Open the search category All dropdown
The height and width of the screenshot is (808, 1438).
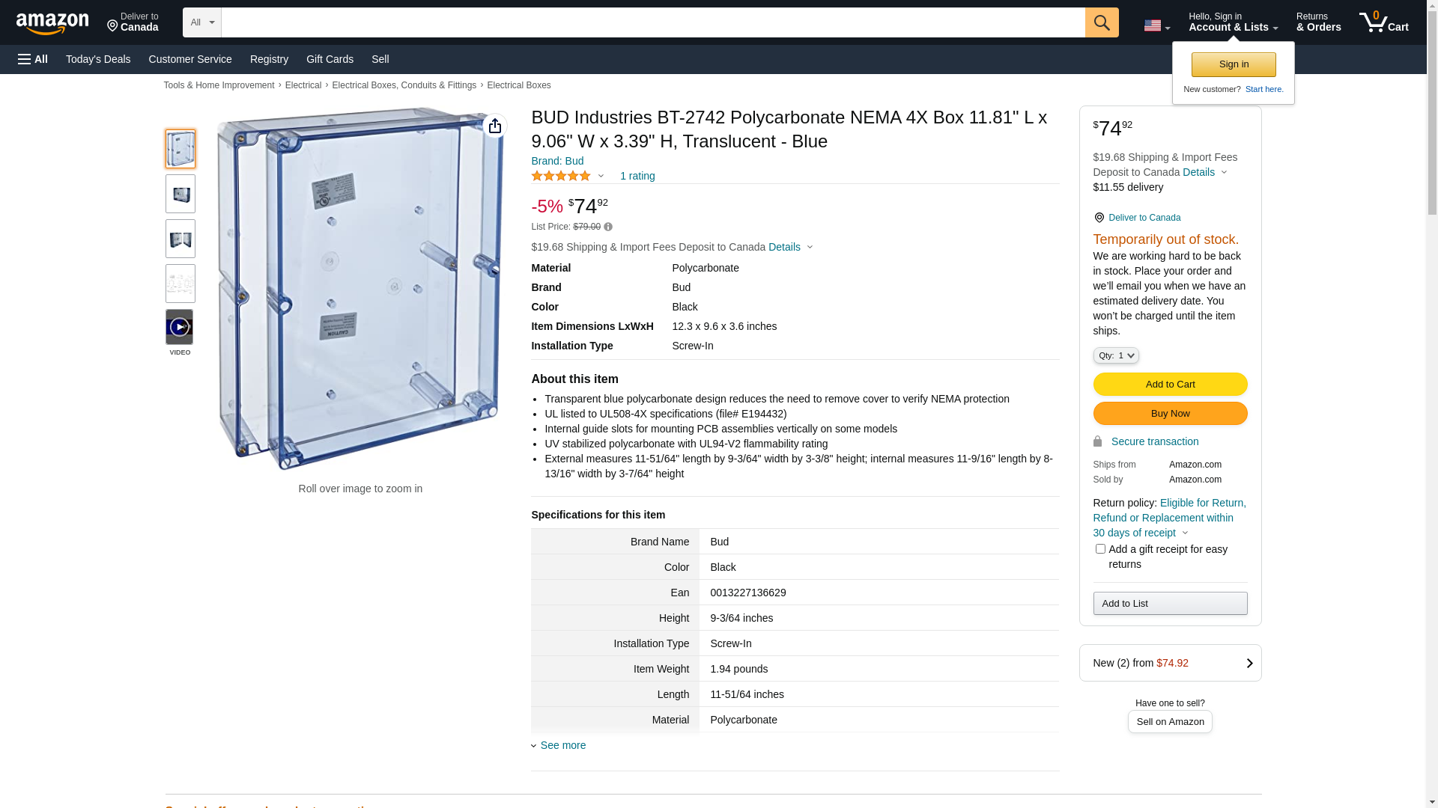click(202, 22)
